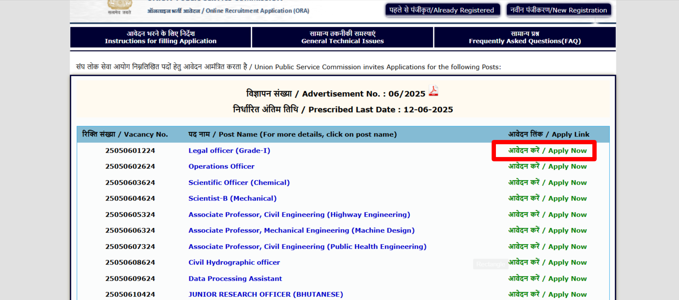Apply Now for Public Health Engineering post
The height and width of the screenshot is (300, 679).
coord(547,247)
